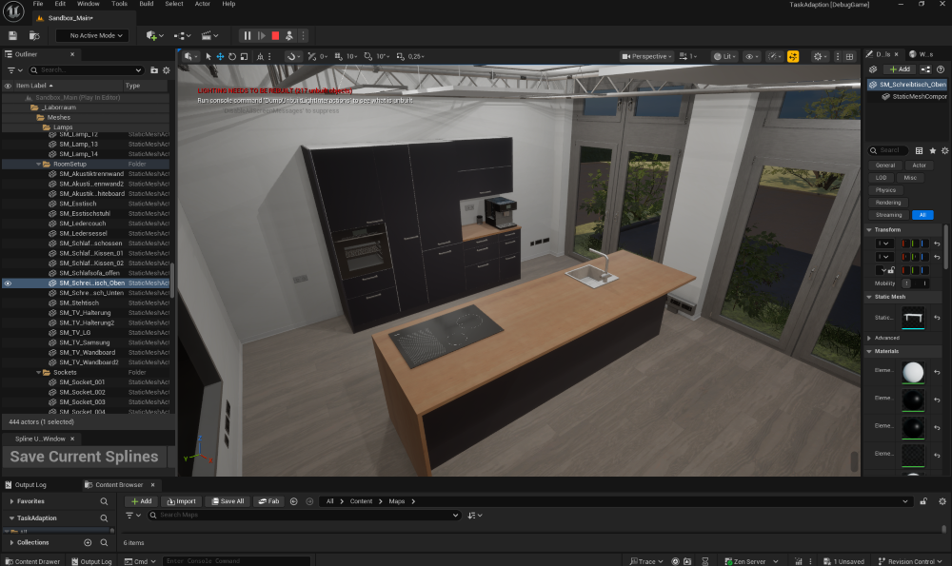Open the Build menu
952x566 pixels.
(x=147, y=4)
